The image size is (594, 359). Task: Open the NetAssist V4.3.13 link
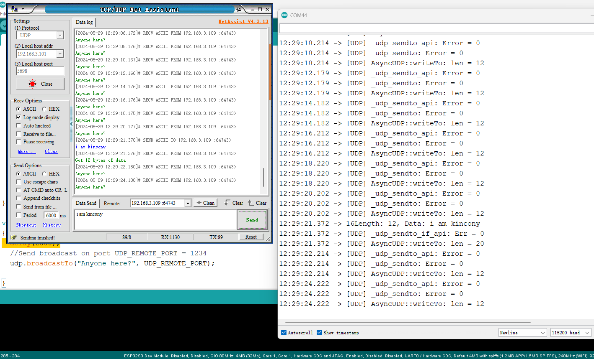click(243, 21)
